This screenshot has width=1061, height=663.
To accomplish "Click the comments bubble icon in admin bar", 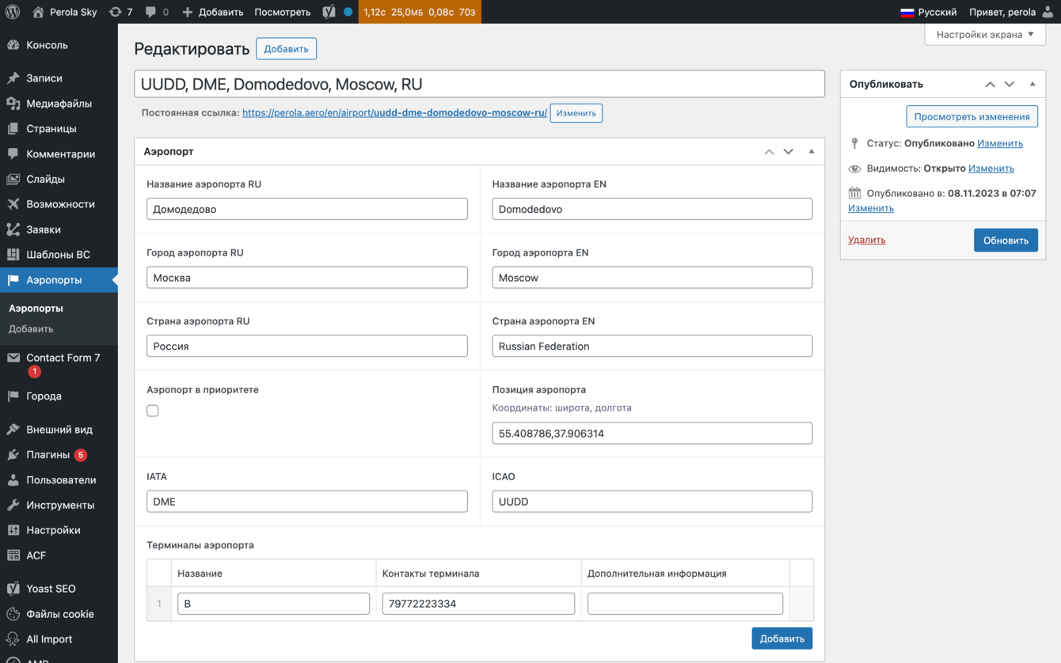I will 150,12.
